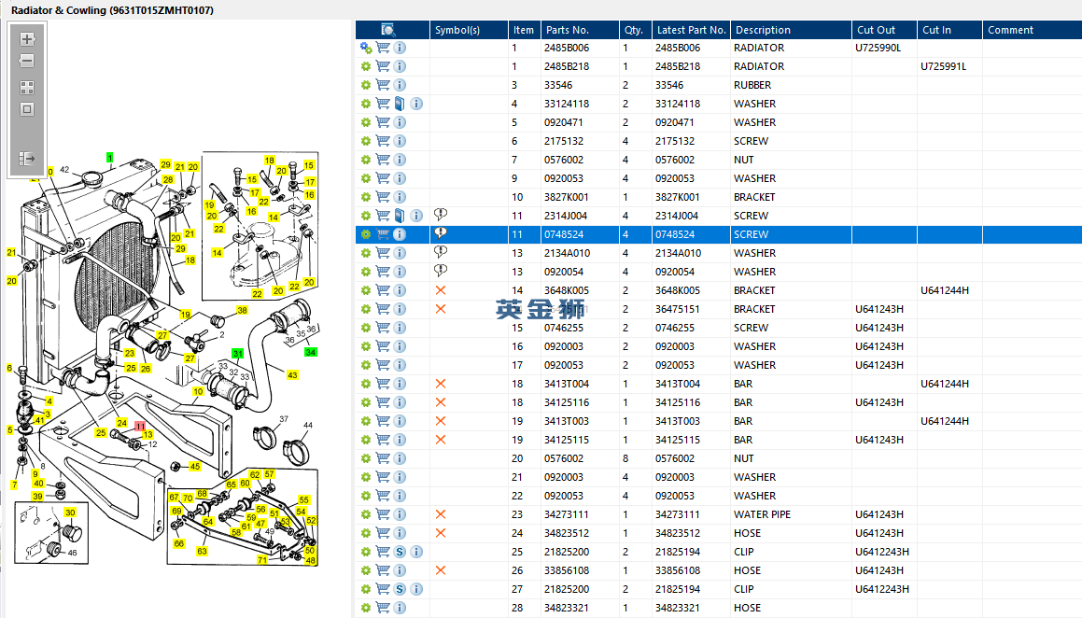Screen dimensions: 1082x618
Task: Zoom out of the parts diagram
Action: tap(27, 62)
